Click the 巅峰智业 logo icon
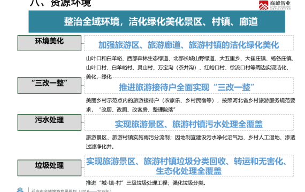This screenshot has height=192, width=305. tap(264, 5)
